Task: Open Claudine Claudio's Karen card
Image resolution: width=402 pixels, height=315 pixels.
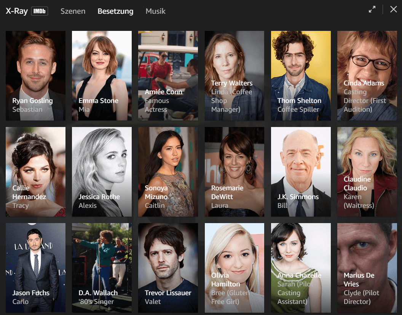Action: point(367,172)
